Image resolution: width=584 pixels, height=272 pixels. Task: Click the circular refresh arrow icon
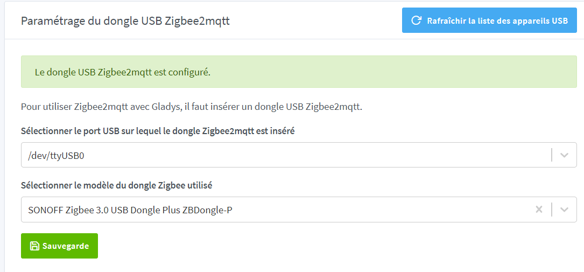[x=416, y=20]
